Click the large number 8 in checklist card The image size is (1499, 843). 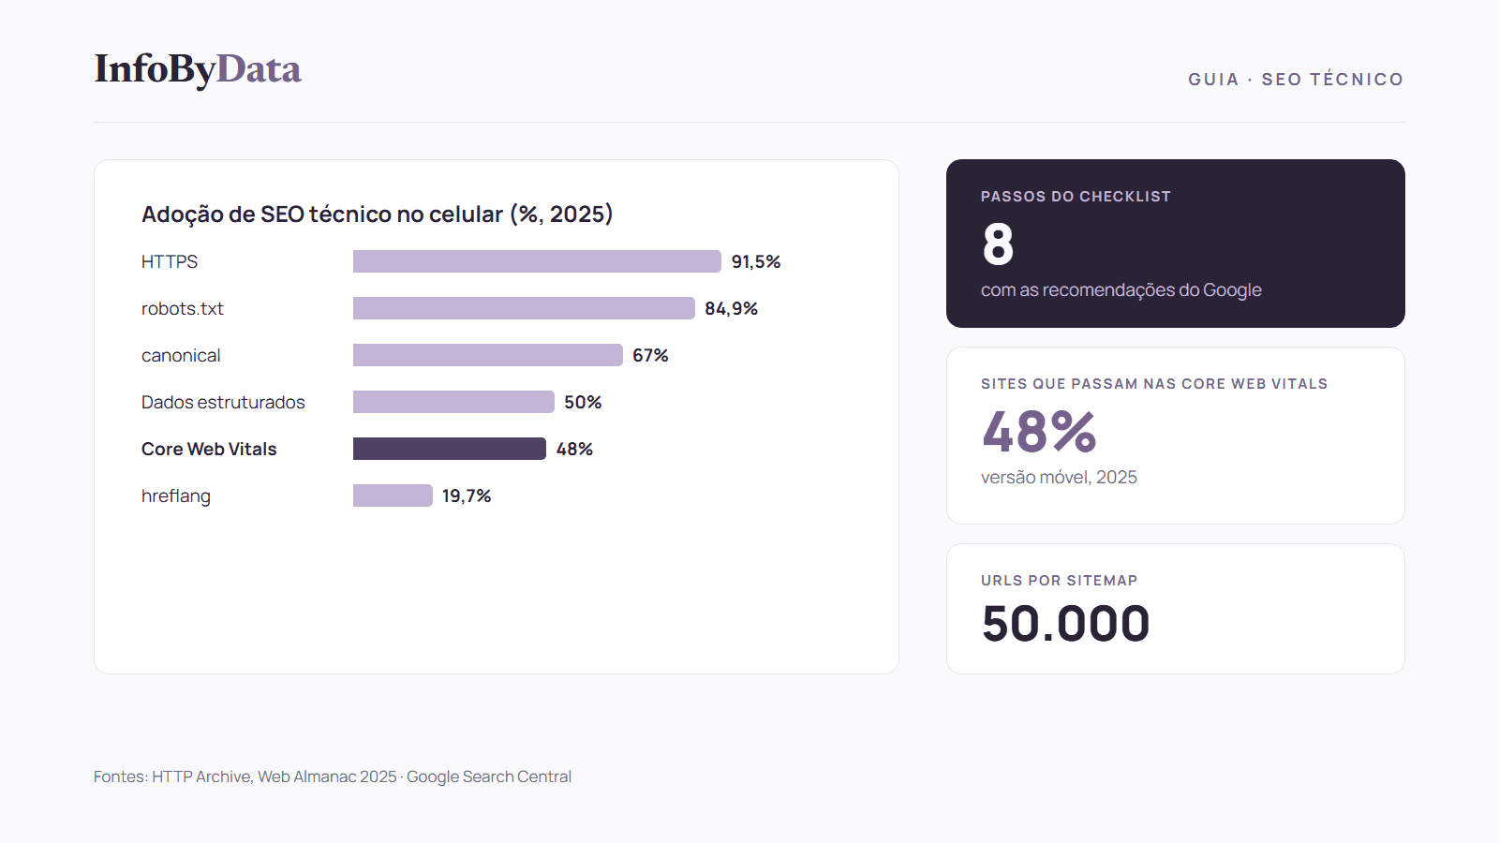tap(998, 244)
